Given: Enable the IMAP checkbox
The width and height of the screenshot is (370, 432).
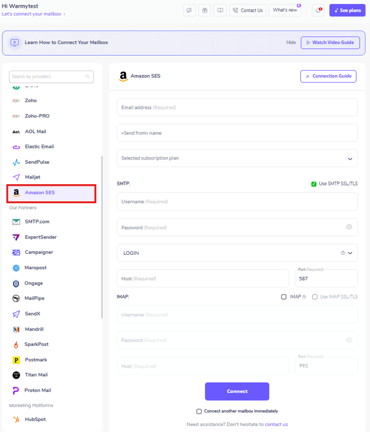Looking at the screenshot, I should coord(284,297).
